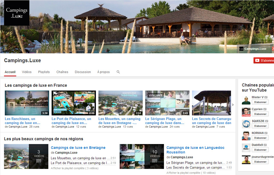The height and width of the screenshot is (175, 274).
Task: Click joueurdugrenier channel avatar
Action: pos(246,160)
